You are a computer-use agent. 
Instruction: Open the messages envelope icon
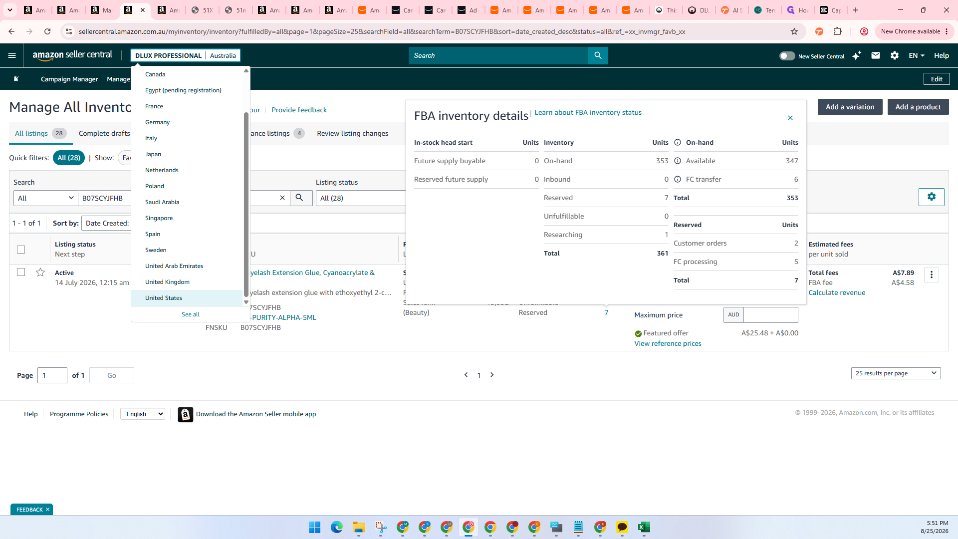tap(875, 55)
